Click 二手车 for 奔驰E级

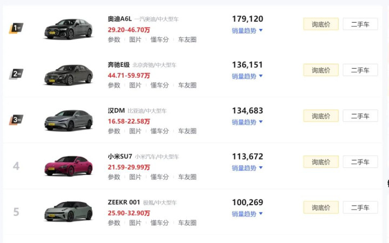360,70
